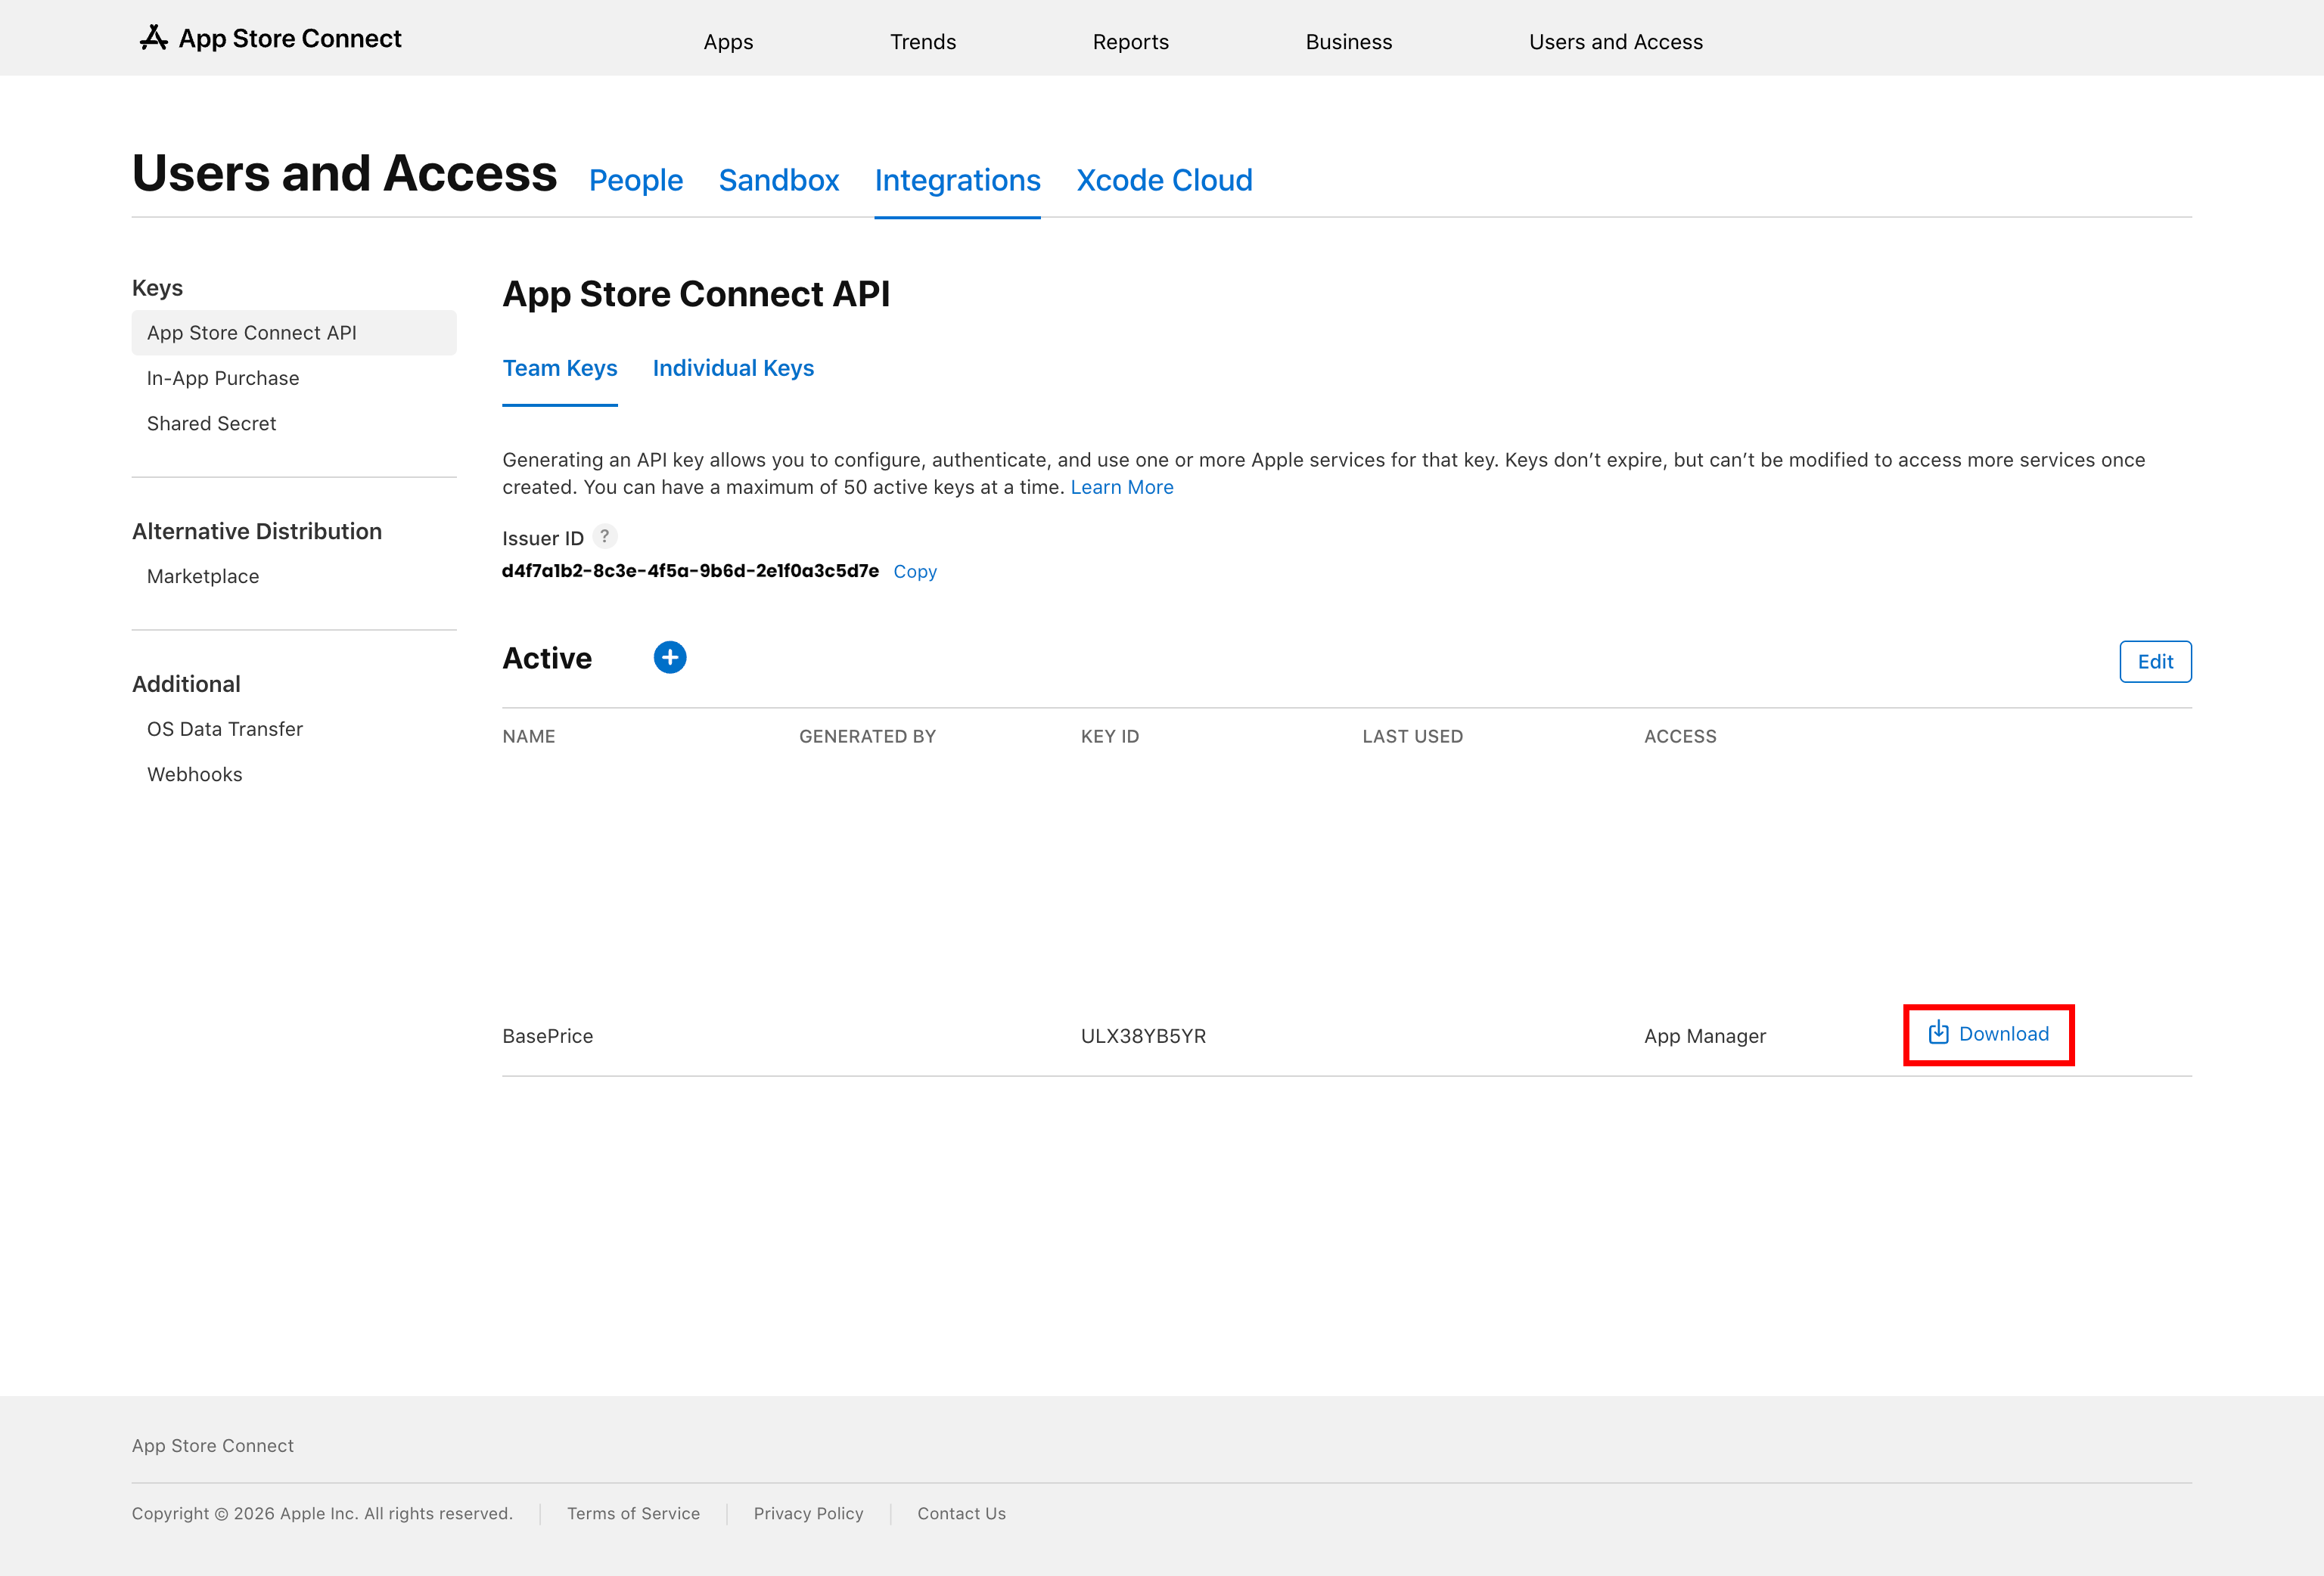This screenshot has width=2324, height=1576.
Task: Select App Store Connect API in sidebar
Action: 294,333
